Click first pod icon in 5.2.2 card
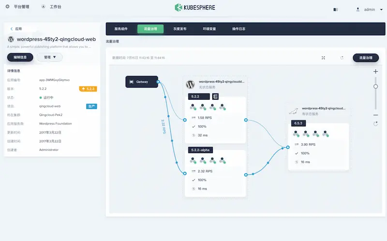 (x=193, y=107)
